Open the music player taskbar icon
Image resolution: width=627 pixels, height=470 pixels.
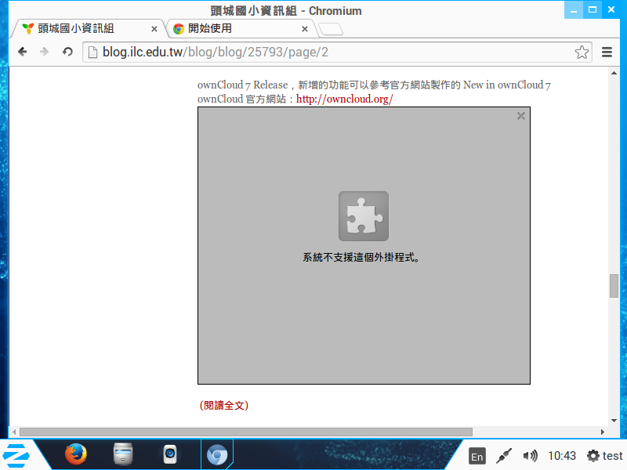point(170,454)
